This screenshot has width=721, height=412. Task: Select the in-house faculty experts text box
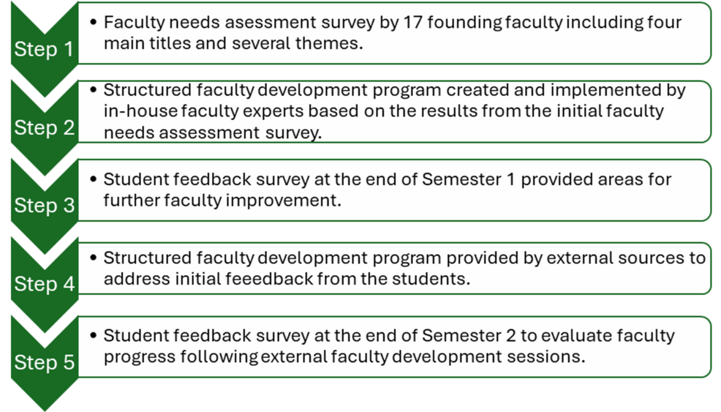pos(395,111)
